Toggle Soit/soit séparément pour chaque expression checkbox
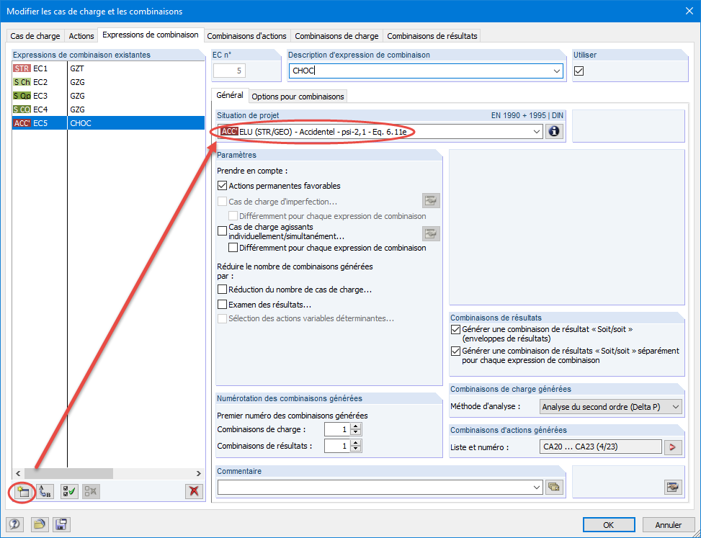 (455, 351)
